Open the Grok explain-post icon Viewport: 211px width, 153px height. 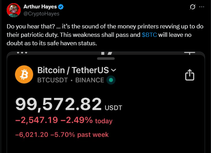click(192, 7)
